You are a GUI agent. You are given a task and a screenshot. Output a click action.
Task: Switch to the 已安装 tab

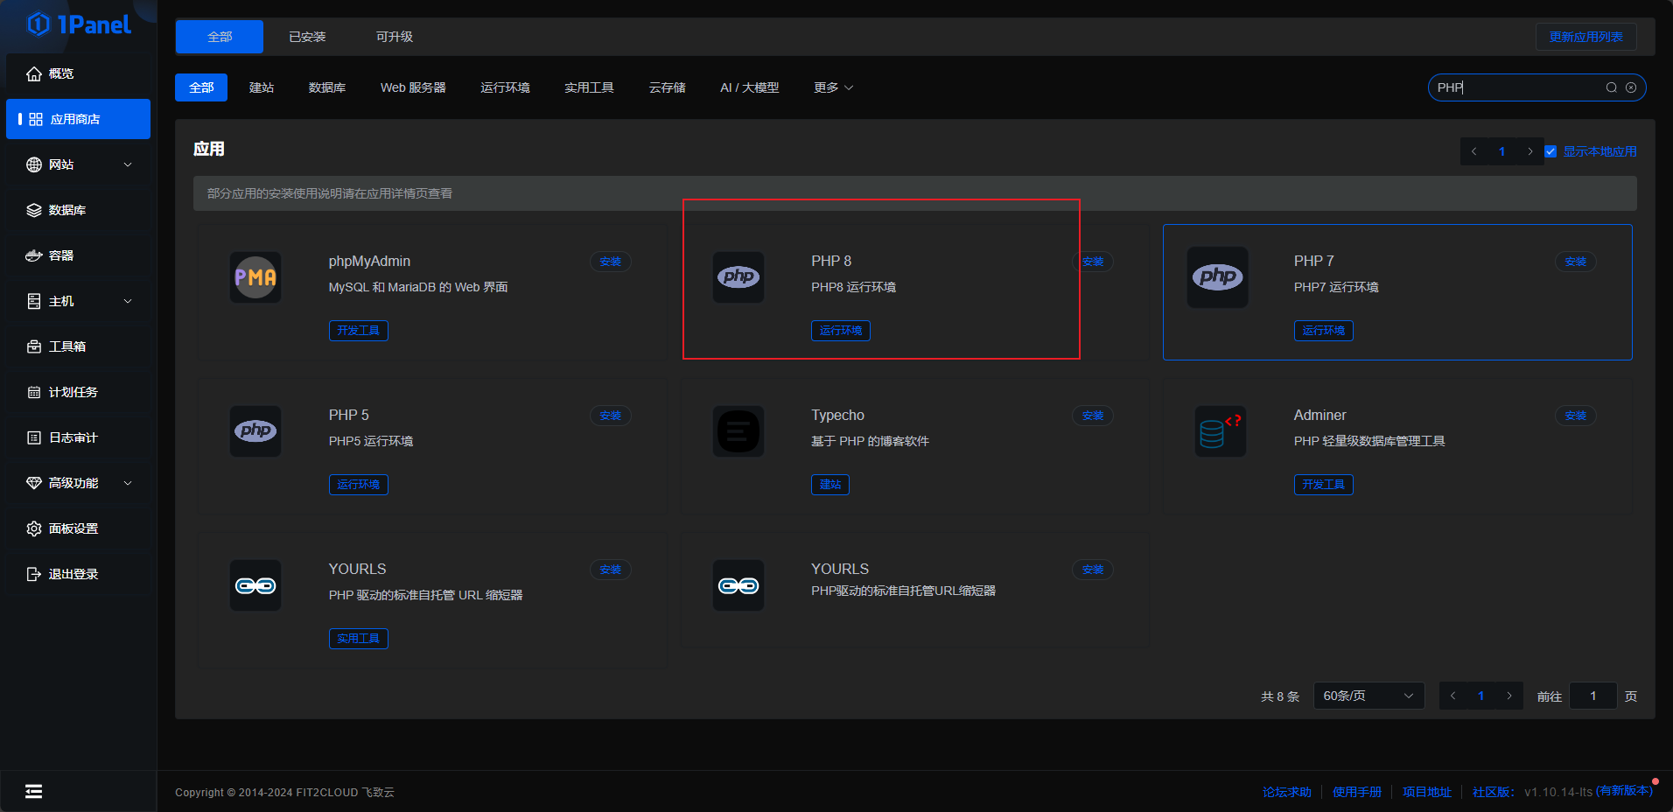click(x=307, y=37)
